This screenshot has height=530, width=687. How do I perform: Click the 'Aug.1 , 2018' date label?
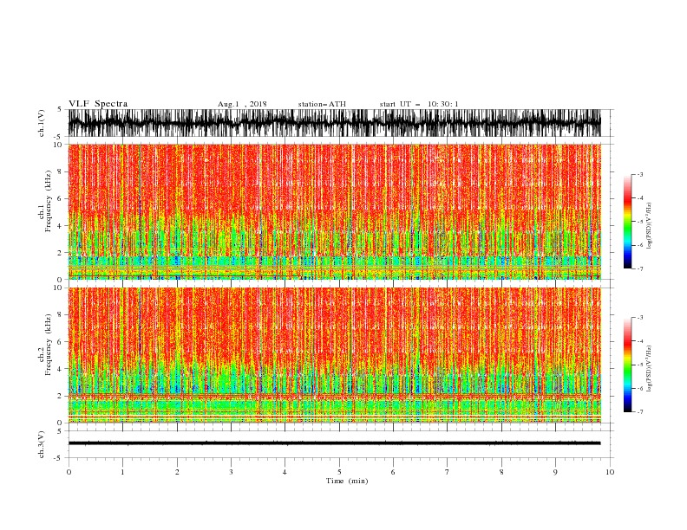click(242, 104)
